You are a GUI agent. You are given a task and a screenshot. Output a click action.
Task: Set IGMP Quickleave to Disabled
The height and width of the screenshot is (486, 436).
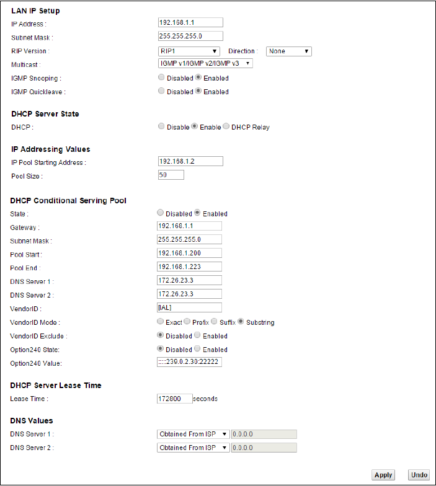coord(161,91)
